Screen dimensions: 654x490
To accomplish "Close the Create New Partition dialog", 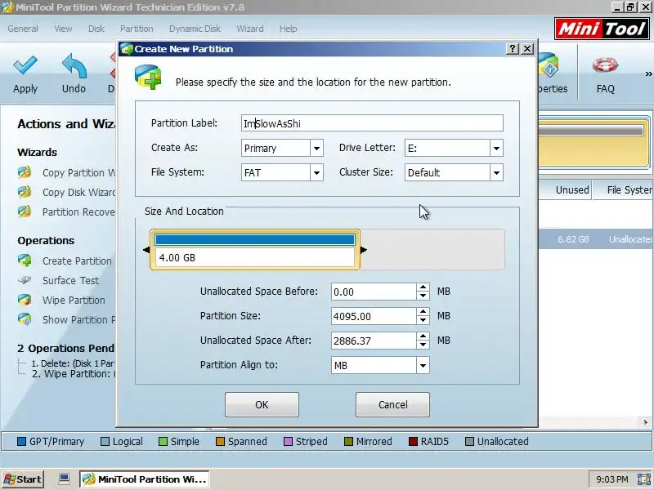I will point(527,49).
